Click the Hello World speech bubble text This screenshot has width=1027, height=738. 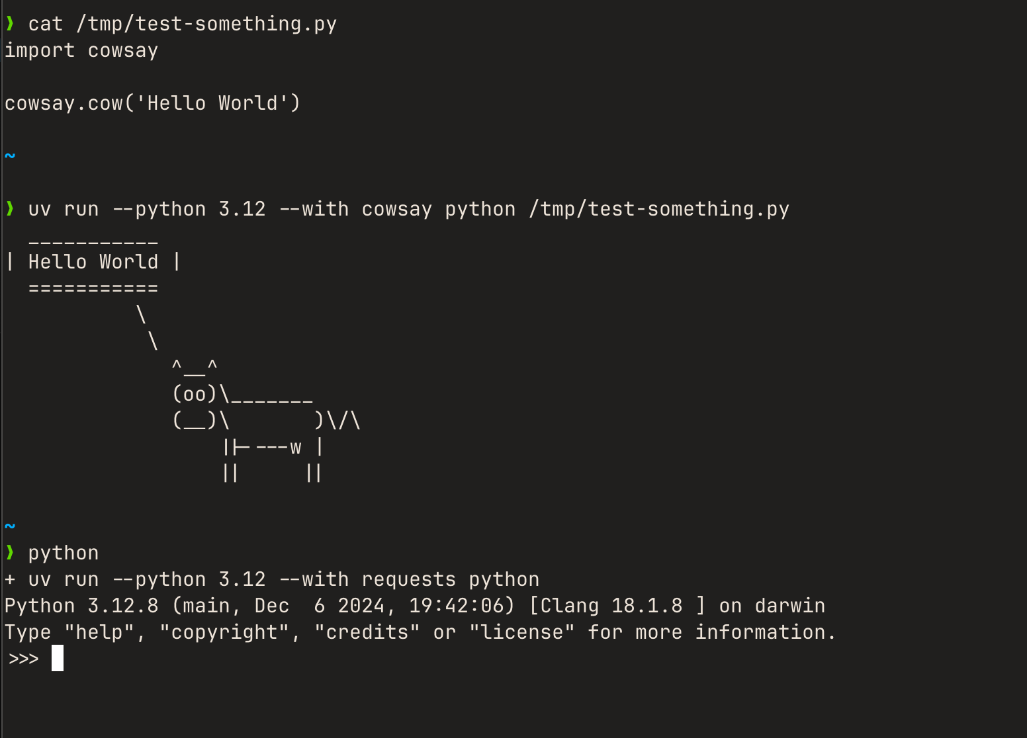tap(93, 262)
